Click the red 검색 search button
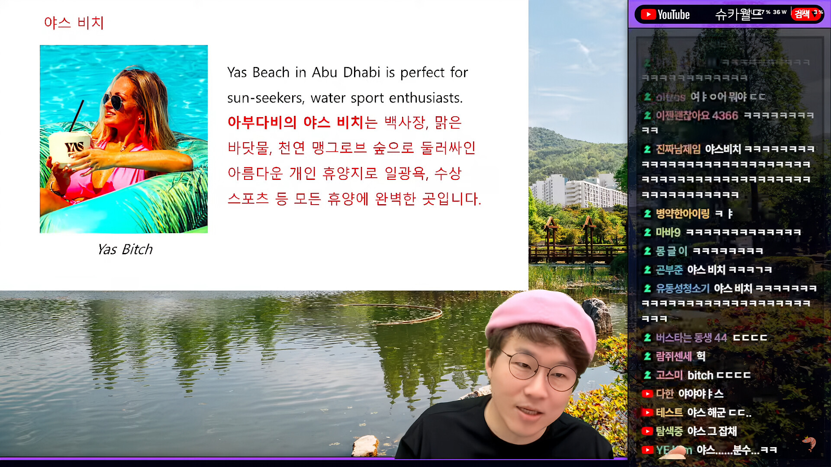 click(802, 14)
